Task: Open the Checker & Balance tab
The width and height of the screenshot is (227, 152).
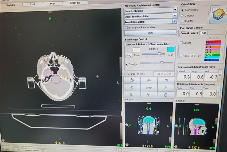Action: click(x=136, y=44)
